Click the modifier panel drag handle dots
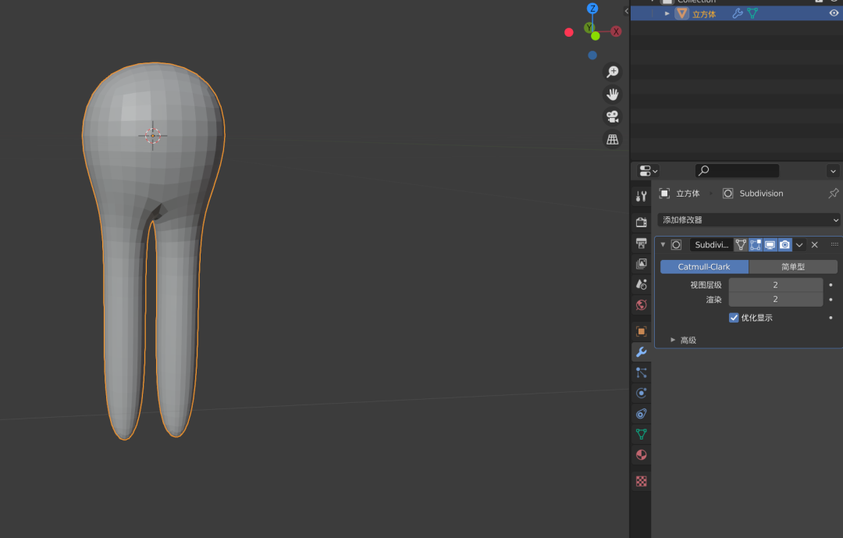Viewport: 843px width, 538px height. coord(834,244)
